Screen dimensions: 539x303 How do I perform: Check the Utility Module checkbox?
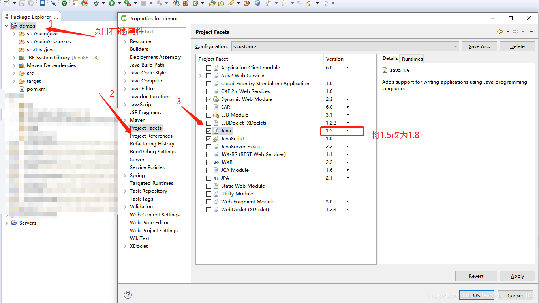208,194
